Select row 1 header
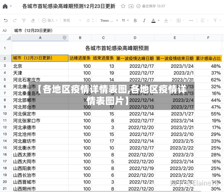The width and height of the screenshot is (224, 192). [x=5, y=48]
